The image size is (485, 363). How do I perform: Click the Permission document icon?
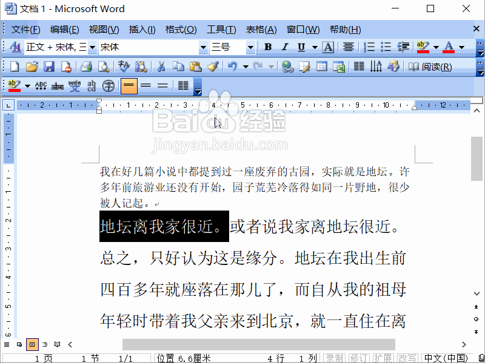pos(66,67)
